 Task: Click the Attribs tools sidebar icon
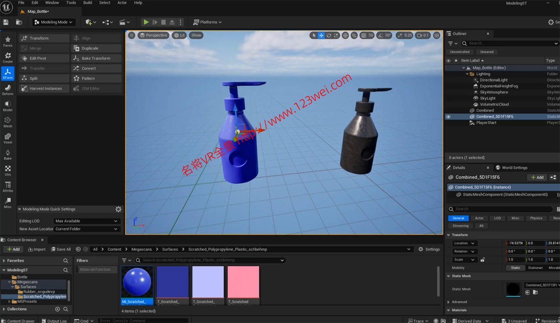tap(8, 186)
